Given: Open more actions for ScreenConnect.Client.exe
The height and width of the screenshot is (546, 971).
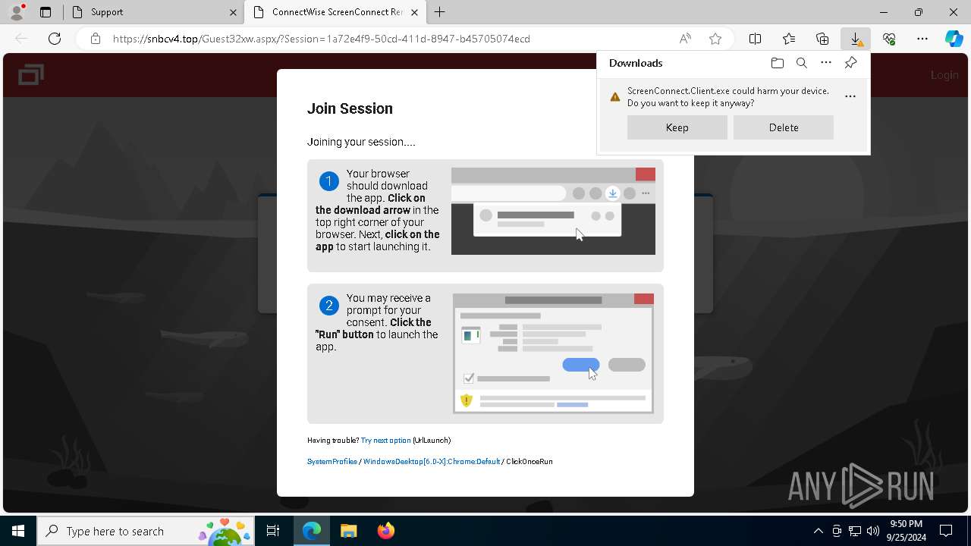Looking at the screenshot, I should pyautogui.click(x=850, y=96).
